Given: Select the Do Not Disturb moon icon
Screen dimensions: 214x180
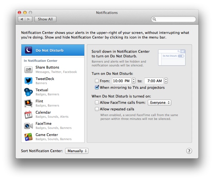Looking at the screenshot, I should [29, 50].
